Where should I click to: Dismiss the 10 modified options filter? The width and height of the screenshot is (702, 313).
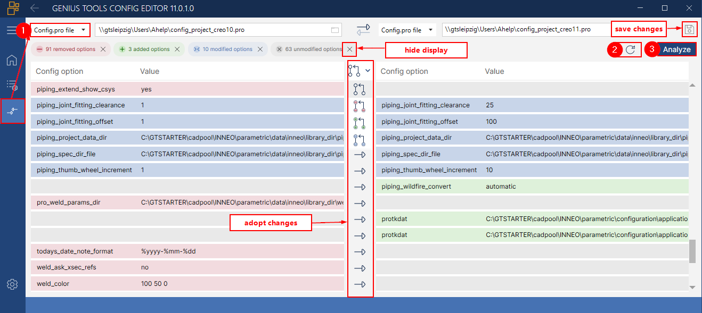tap(260, 49)
